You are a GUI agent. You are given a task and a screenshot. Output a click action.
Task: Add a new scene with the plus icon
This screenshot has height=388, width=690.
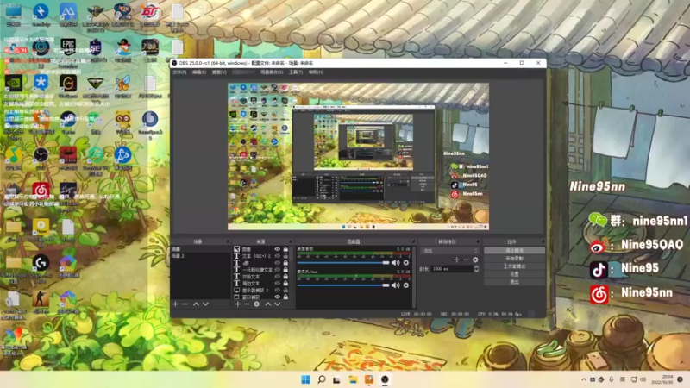175,304
